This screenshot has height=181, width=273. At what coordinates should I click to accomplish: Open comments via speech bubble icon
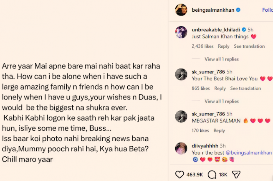[212, 175]
